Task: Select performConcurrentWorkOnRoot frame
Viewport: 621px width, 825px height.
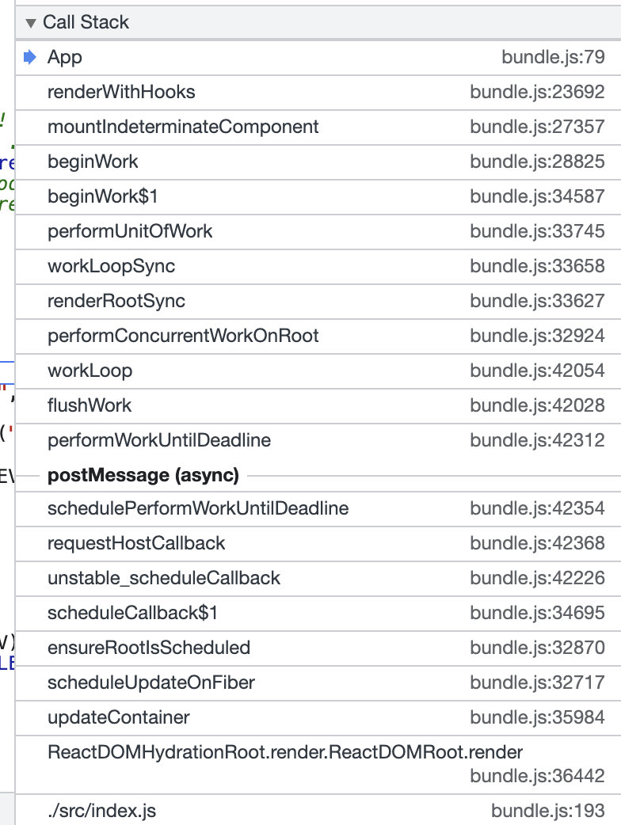Action: pos(183,336)
